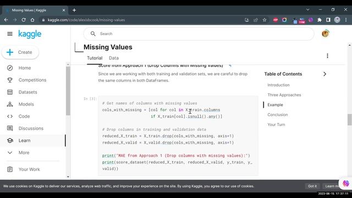The width and height of the screenshot is (352, 198).
Task: Jump to Example section
Action: click(275, 105)
